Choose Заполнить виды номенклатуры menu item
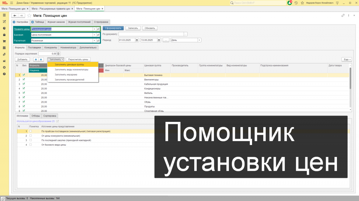The width and height of the screenshot is (359, 201). [73, 70]
